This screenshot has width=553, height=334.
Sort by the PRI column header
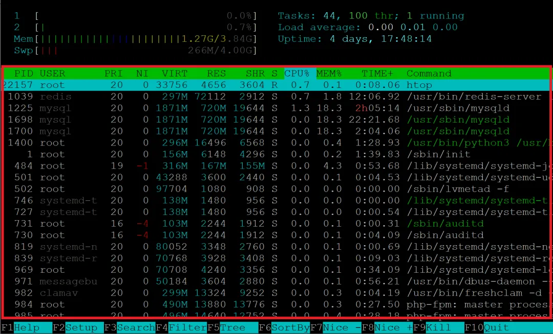(x=114, y=74)
